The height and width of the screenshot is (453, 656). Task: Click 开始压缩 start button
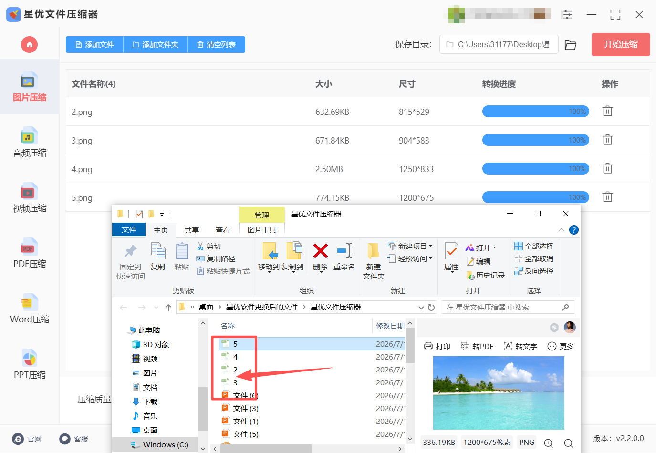621,44
